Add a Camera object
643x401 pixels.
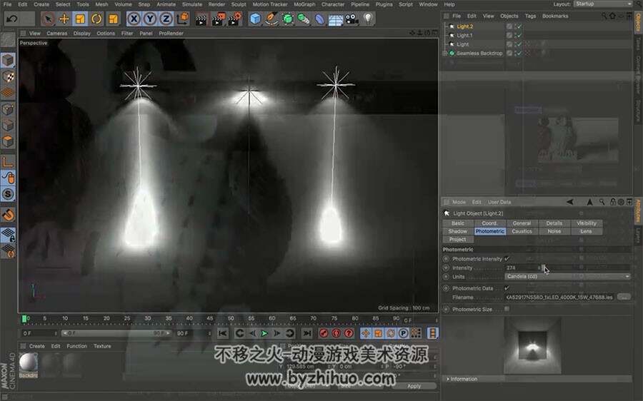click(352, 19)
